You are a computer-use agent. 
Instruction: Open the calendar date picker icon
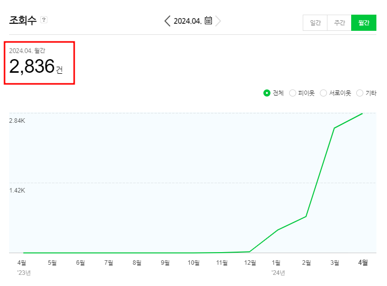pos(208,21)
